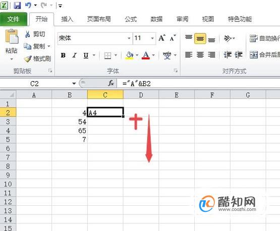The image size is (280, 231).
Task: Toggle Bold formatting
Action: pyautogui.click(x=63, y=55)
